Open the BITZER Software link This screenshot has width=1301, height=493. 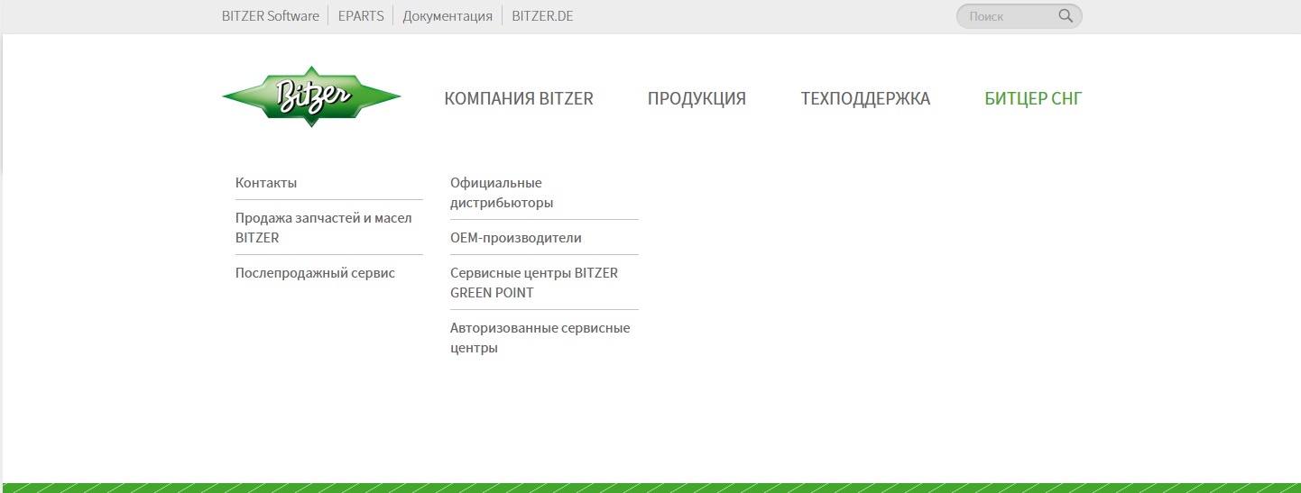270,16
